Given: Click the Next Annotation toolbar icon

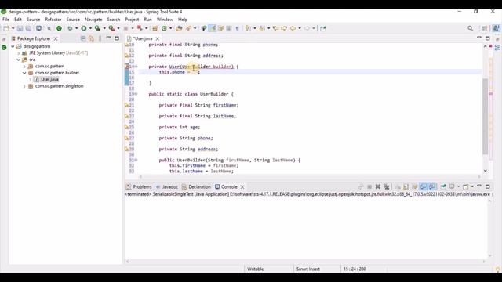Looking at the screenshot, I should pyautogui.click(x=248, y=28).
